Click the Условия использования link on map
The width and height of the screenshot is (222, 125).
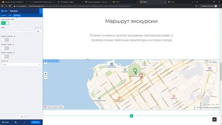(211, 108)
